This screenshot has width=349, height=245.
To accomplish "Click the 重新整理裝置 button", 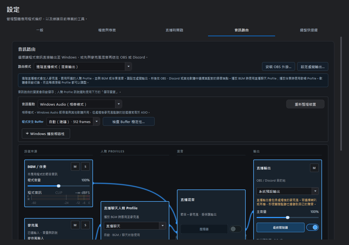I will coord(305,104).
